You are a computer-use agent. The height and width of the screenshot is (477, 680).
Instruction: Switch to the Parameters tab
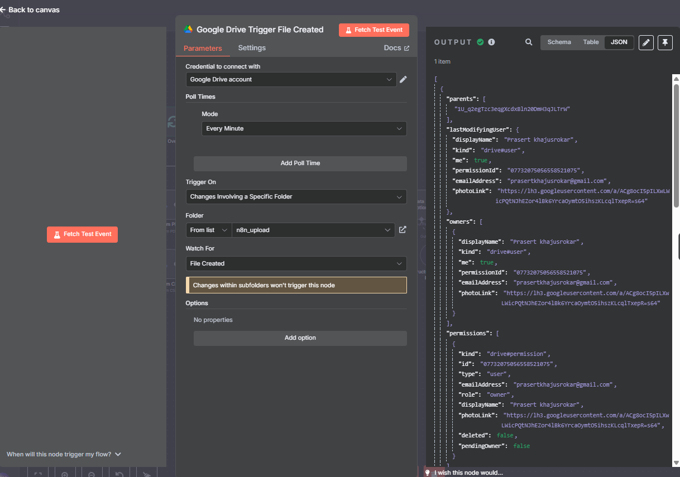203,49
